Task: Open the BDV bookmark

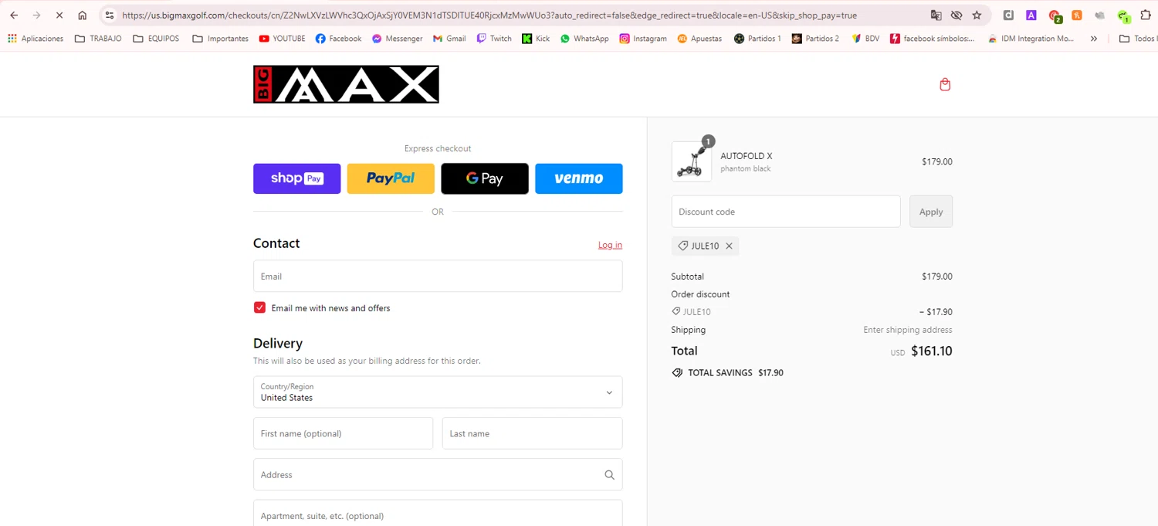Action: point(865,38)
